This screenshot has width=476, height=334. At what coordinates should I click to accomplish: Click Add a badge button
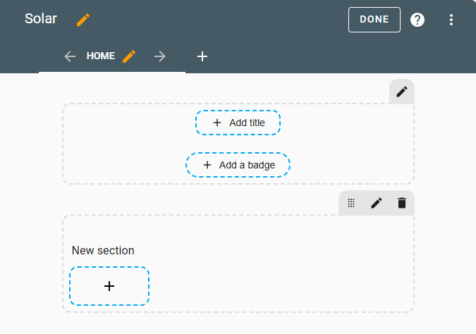coord(238,165)
